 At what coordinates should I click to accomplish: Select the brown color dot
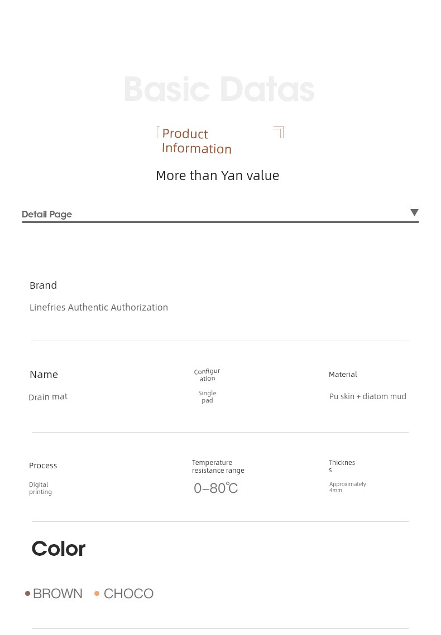click(27, 594)
